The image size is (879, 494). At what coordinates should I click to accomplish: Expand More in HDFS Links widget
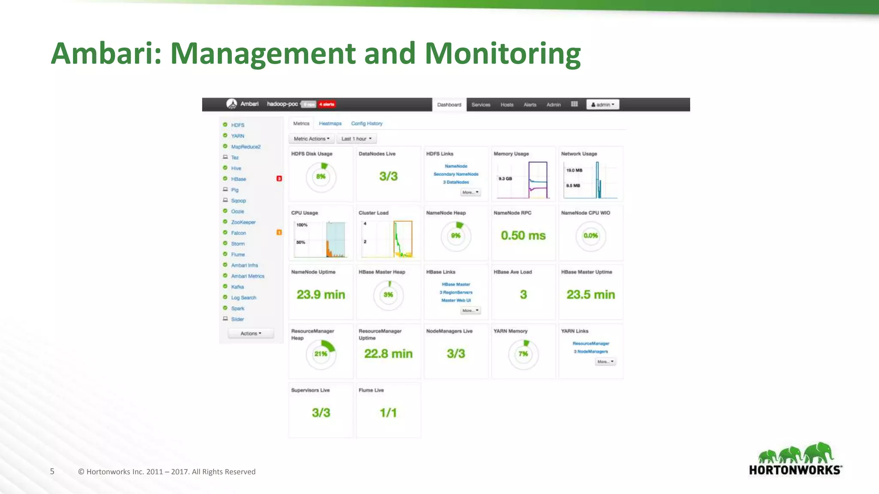click(470, 193)
